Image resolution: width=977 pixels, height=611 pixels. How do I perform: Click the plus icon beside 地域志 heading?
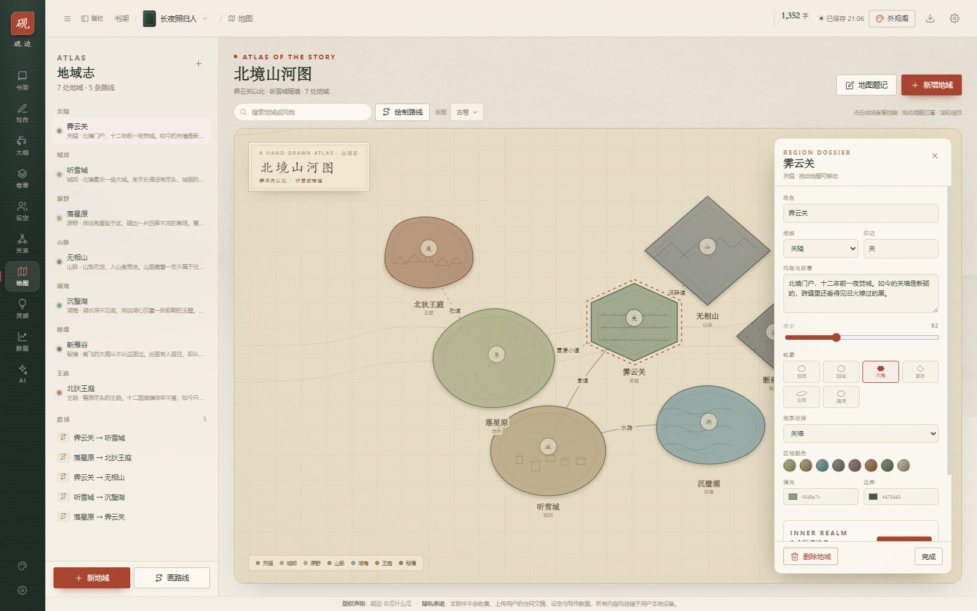[198, 64]
